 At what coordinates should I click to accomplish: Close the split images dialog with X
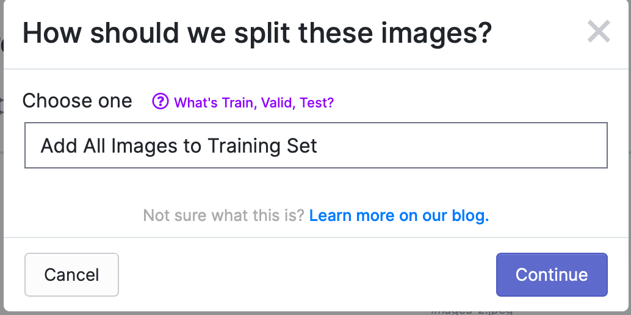(599, 31)
